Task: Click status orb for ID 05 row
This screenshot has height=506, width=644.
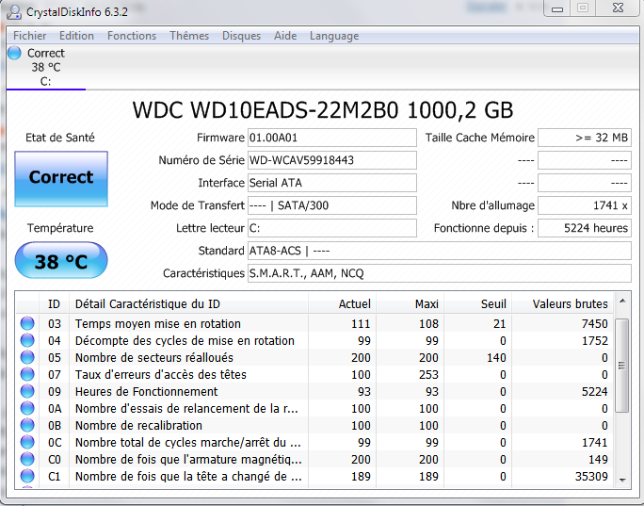Action: pyautogui.click(x=27, y=358)
